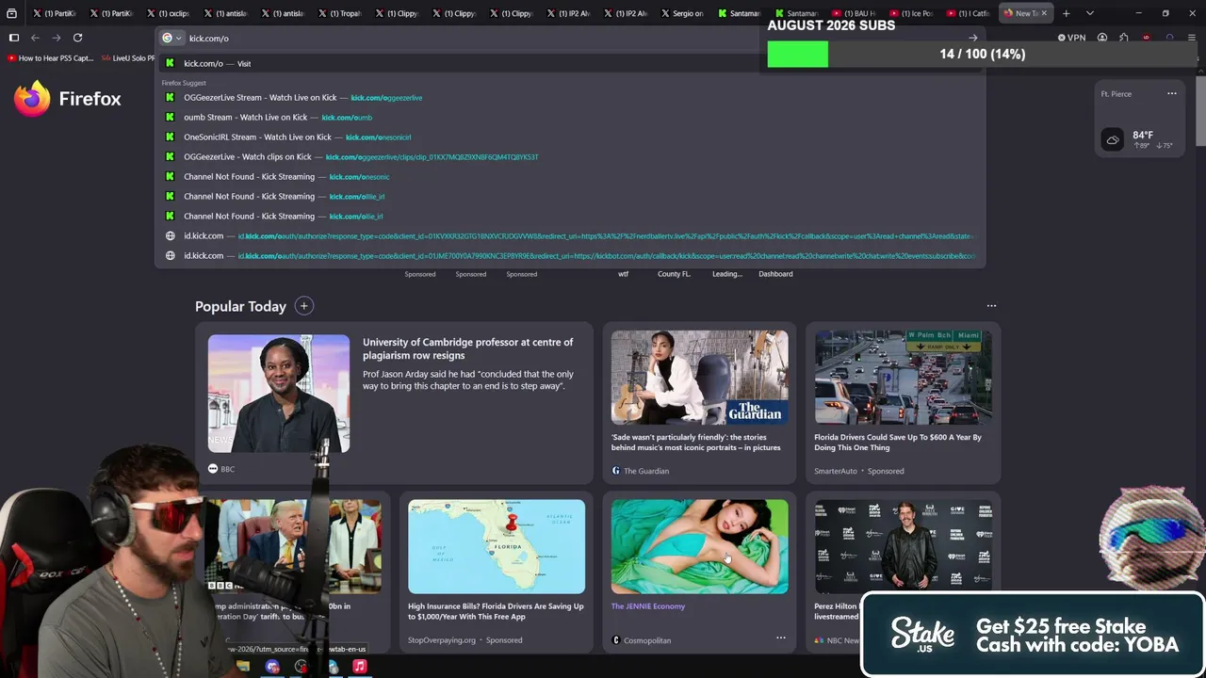The height and width of the screenshot is (678, 1206).
Task: Click the 'Cosmopolitan' source label
Action: pyautogui.click(x=647, y=640)
